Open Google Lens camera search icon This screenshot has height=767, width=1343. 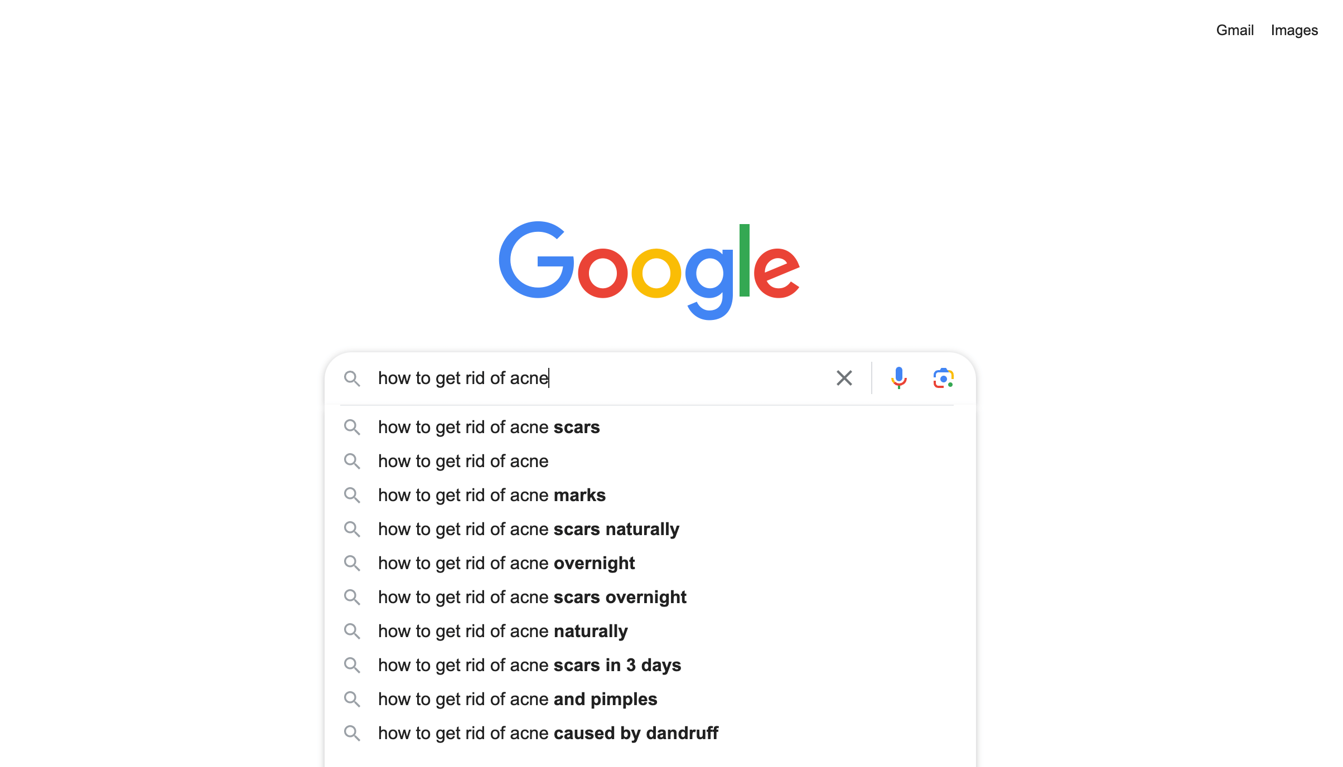[943, 378]
